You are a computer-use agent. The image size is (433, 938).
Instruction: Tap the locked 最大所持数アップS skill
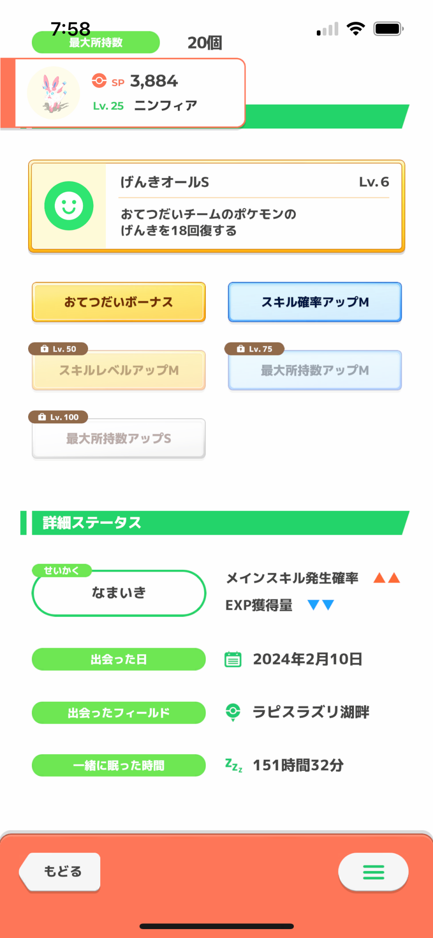(119, 439)
